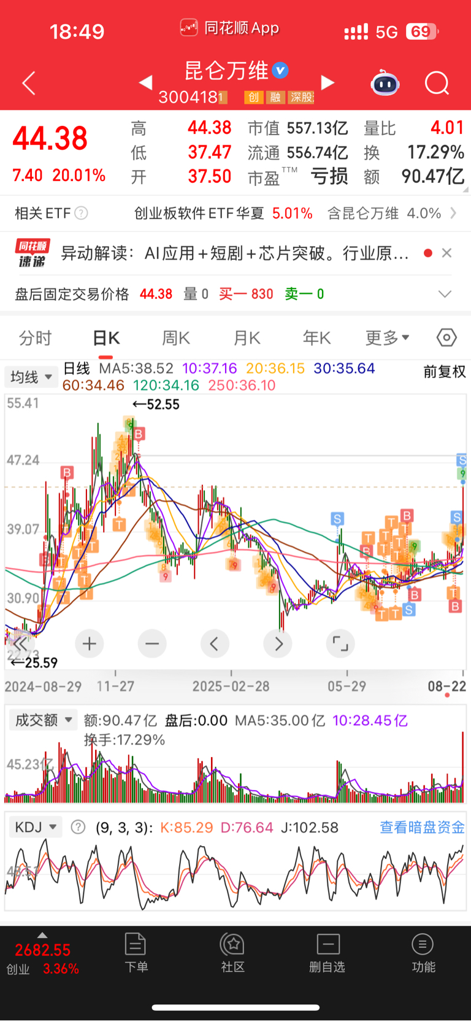Tap the 买一 830 quote
The image size is (471, 1021).
[246, 294]
